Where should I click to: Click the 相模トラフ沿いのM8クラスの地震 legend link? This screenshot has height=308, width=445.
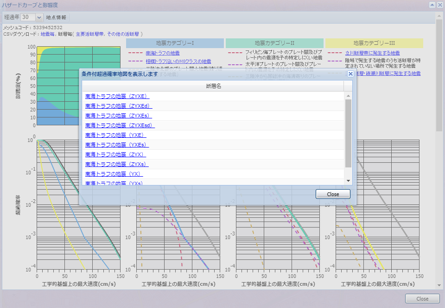[x=178, y=61]
